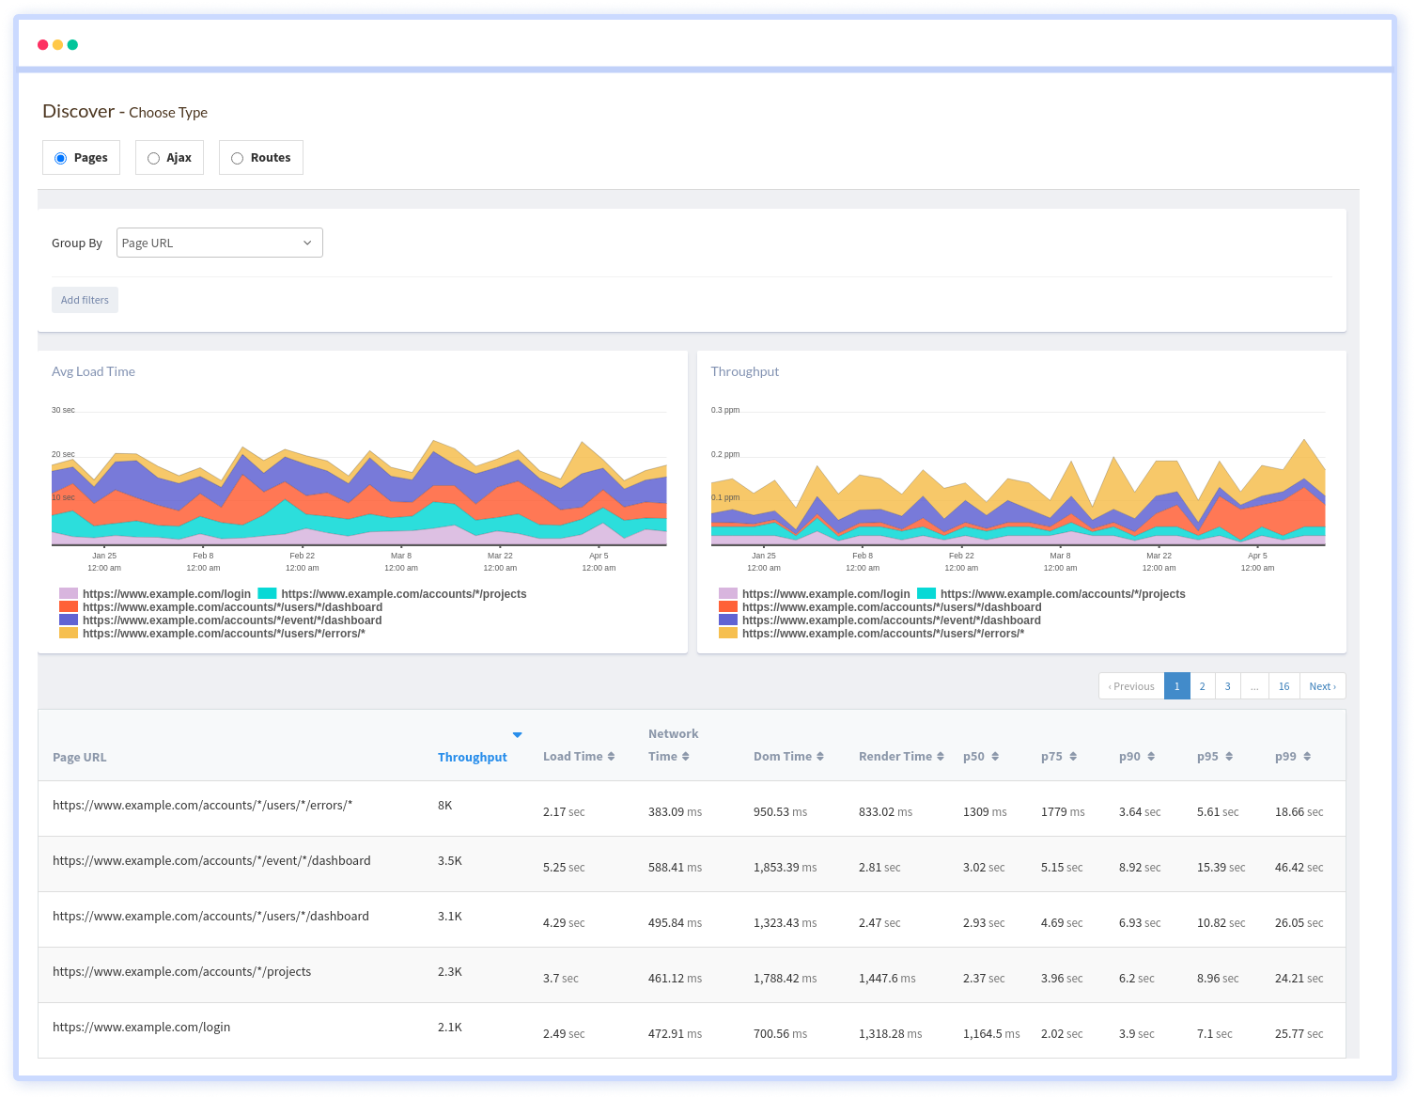Click the 3.5K throughput cell
This screenshot has height=1099, width=1416.
point(450,860)
